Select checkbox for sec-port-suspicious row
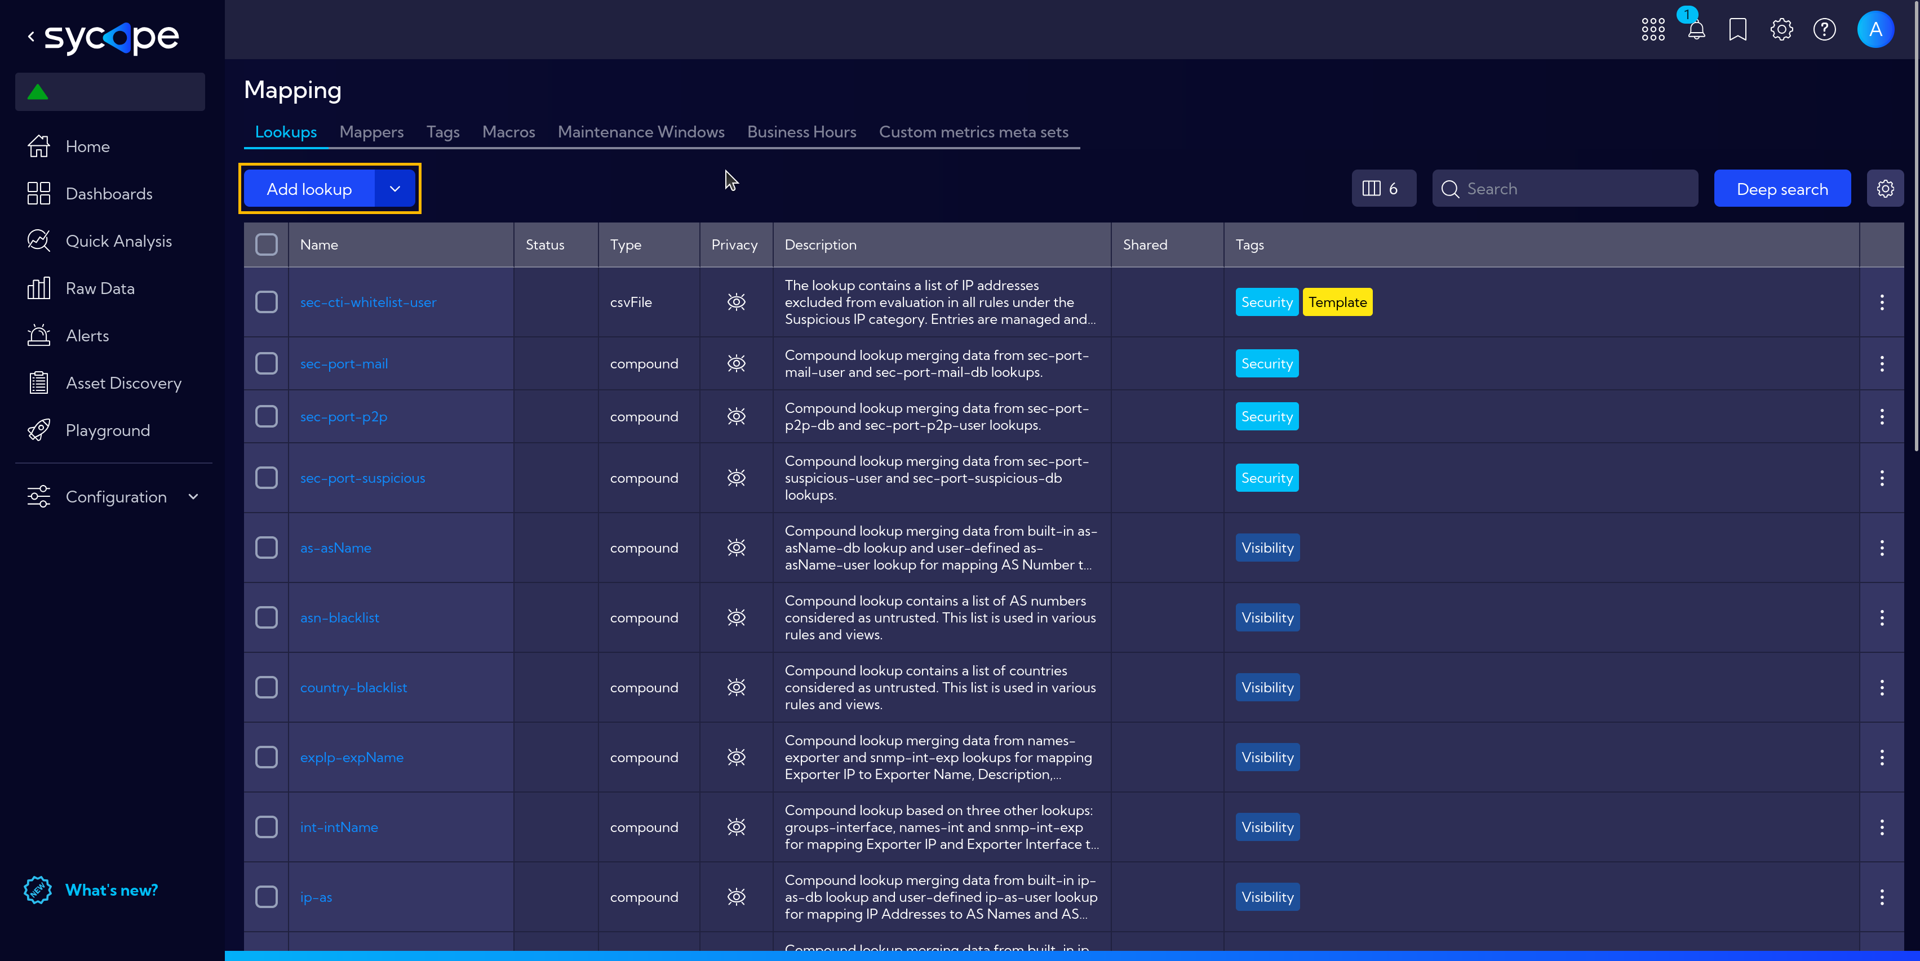 266,478
